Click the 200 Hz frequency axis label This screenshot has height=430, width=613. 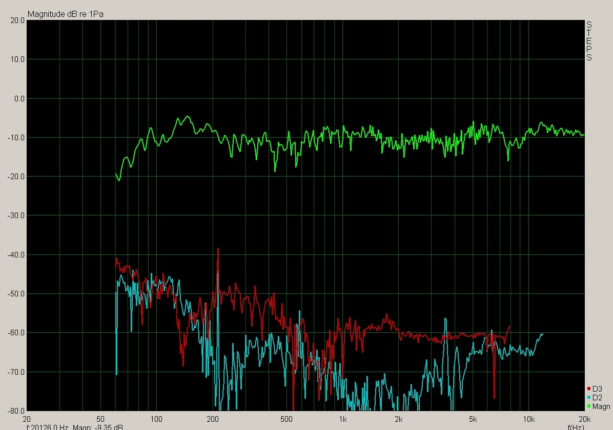[x=212, y=418]
